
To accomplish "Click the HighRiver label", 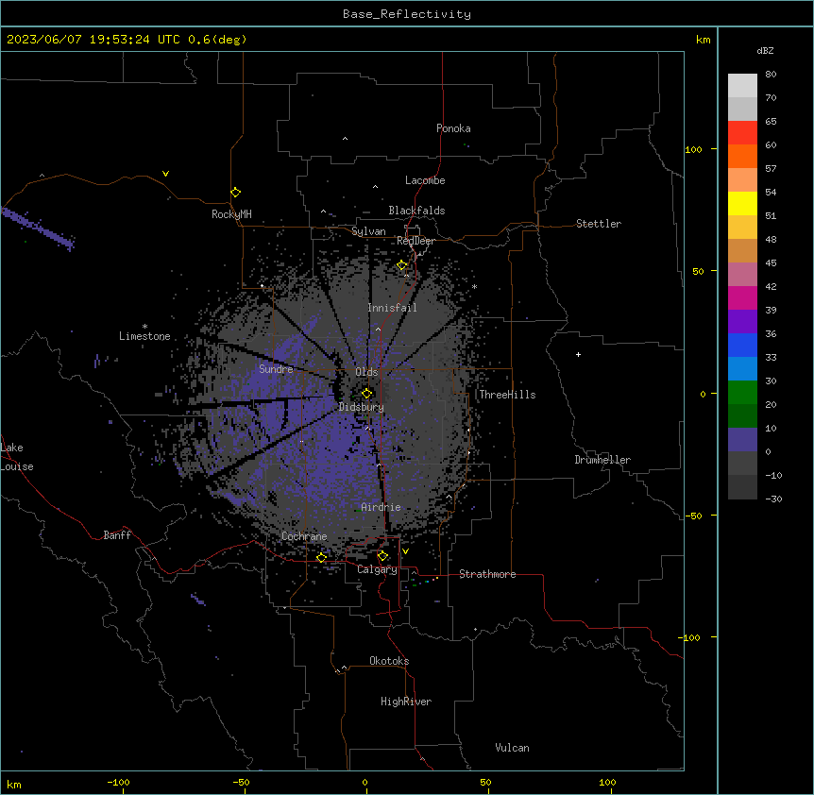I will (406, 702).
